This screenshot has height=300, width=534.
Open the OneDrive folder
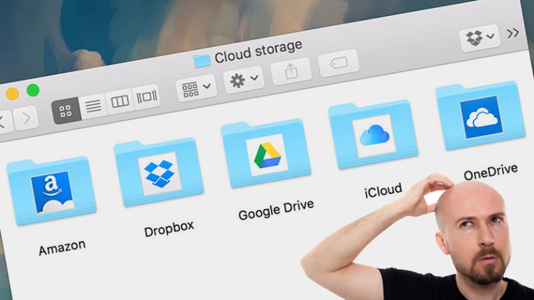click(481, 115)
